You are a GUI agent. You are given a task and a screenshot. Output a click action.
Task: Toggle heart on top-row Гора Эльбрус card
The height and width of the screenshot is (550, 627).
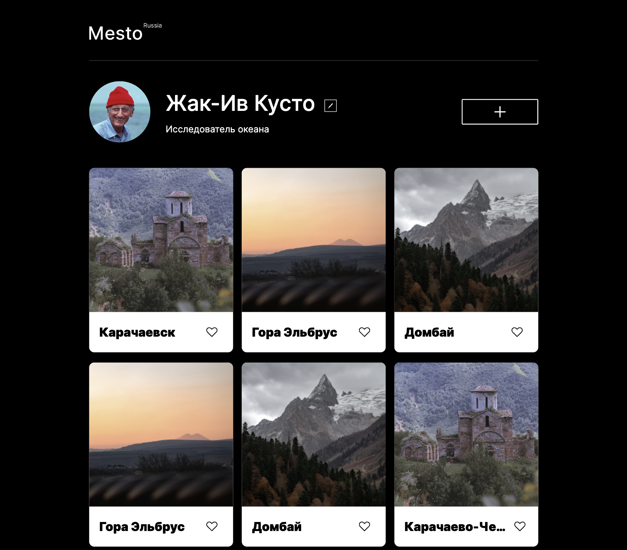(364, 332)
